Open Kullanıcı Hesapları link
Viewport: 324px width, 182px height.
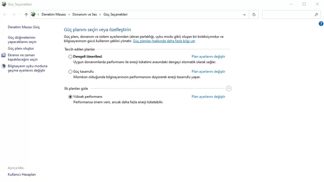[22, 175]
